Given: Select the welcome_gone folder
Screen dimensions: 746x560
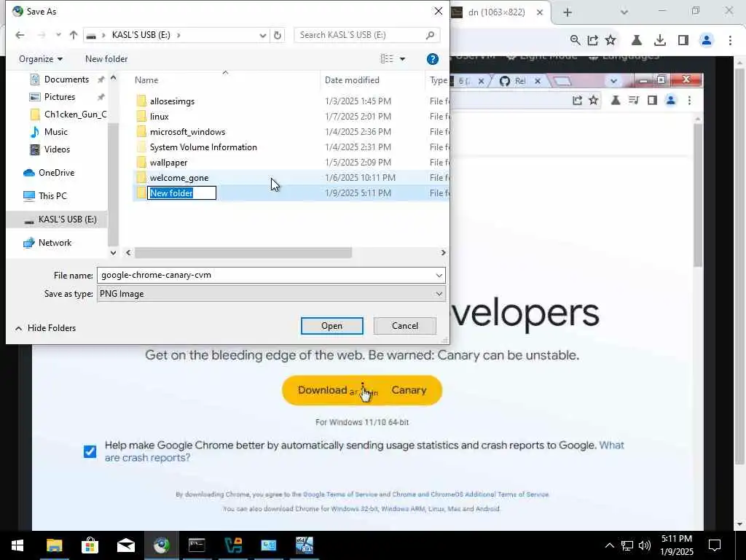Looking at the screenshot, I should coord(179,178).
